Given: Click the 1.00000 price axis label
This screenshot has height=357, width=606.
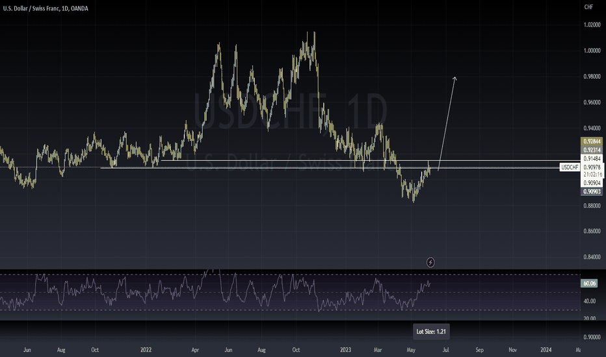Looking at the screenshot, I should (x=592, y=51).
